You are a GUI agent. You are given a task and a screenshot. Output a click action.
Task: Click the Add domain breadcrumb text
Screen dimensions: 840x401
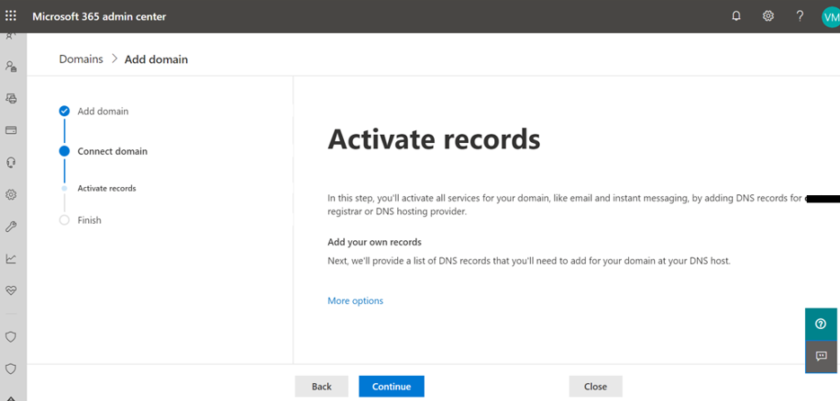point(156,59)
